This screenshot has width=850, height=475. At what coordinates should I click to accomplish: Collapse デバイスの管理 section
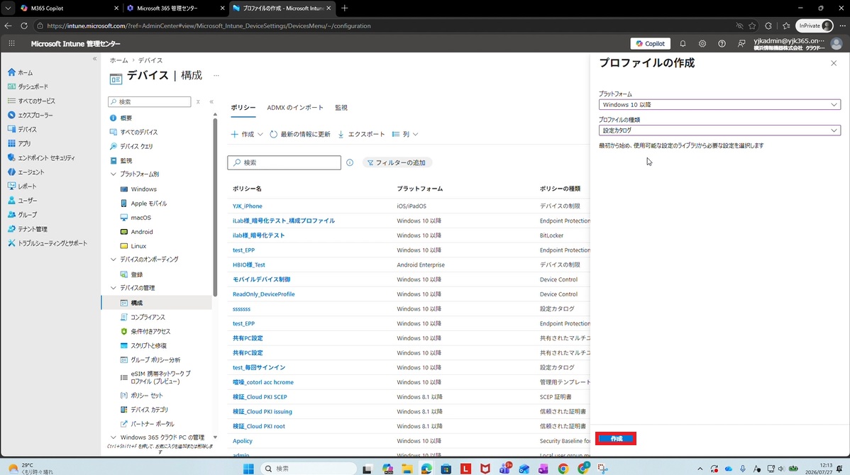coord(114,288)
